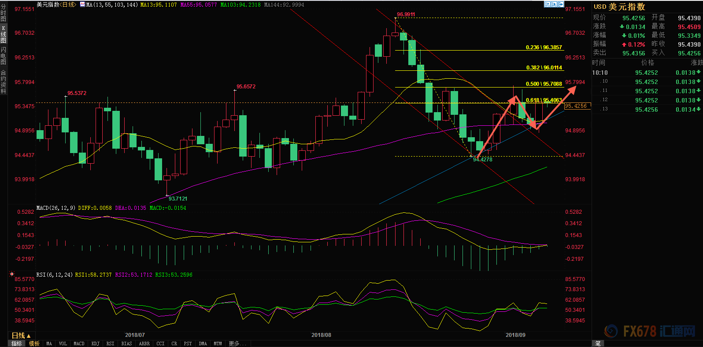Choose the PSY indicator button
703x347 pixels.
188,343
